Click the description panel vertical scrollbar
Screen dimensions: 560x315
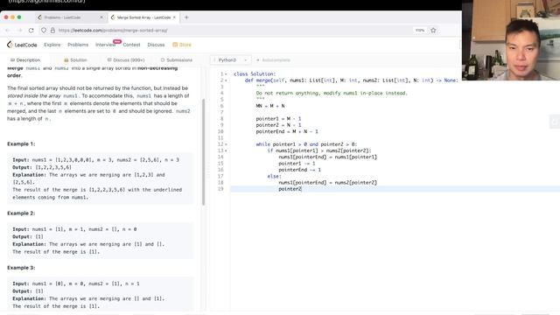click(204, 151)
